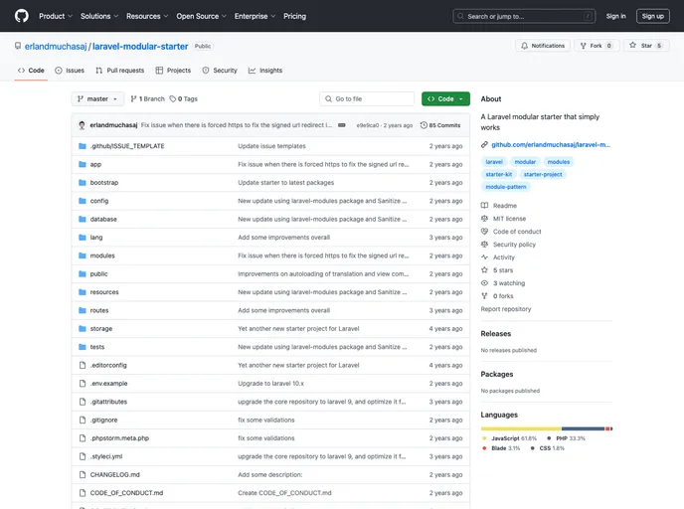Image resolution: width=684 pixels, height=509 pixels.
Task: Click the .env.example file icon
Action: (x=82, y=384)
